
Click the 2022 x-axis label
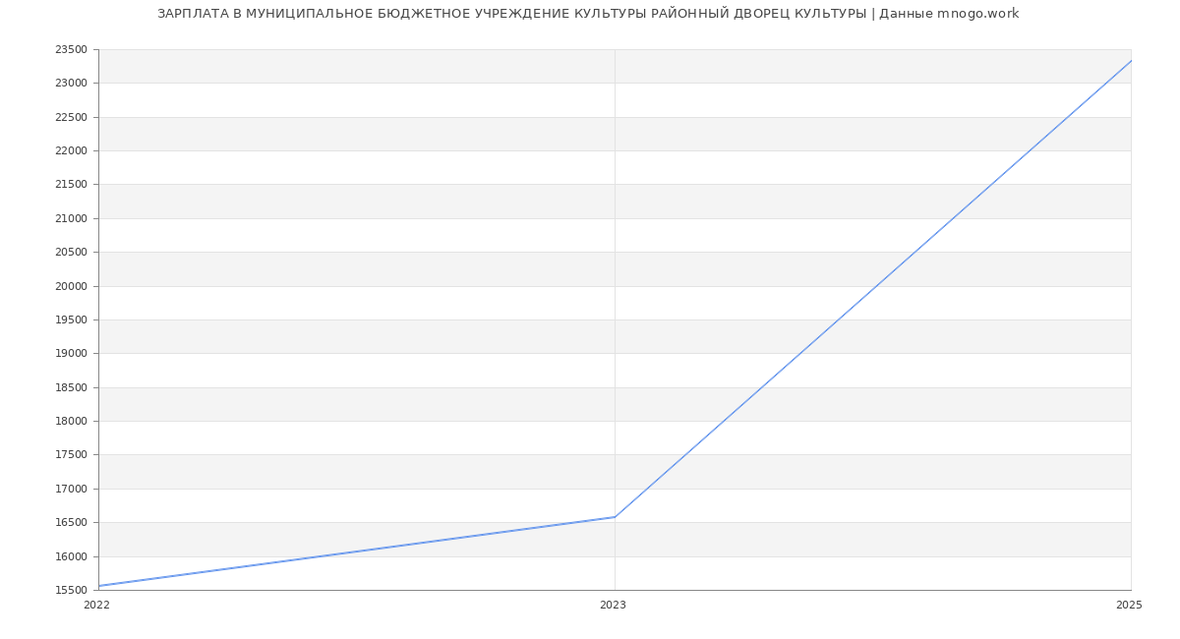click(x=97, y=606)
